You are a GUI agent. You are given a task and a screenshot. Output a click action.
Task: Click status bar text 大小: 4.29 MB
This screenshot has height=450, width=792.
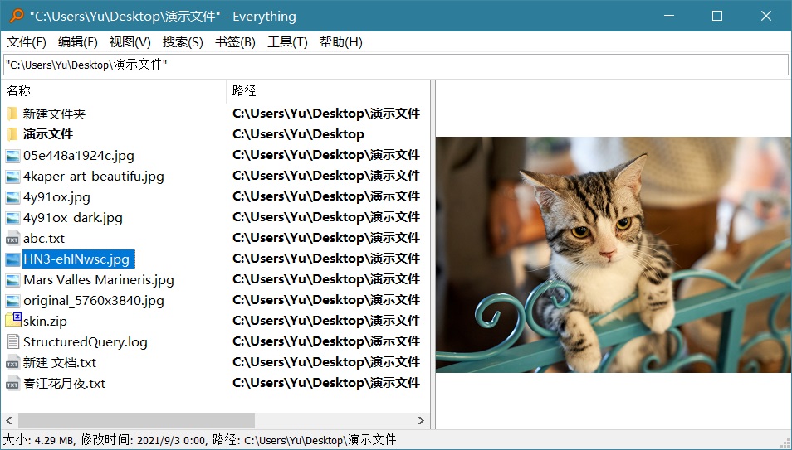coord(39,440)
